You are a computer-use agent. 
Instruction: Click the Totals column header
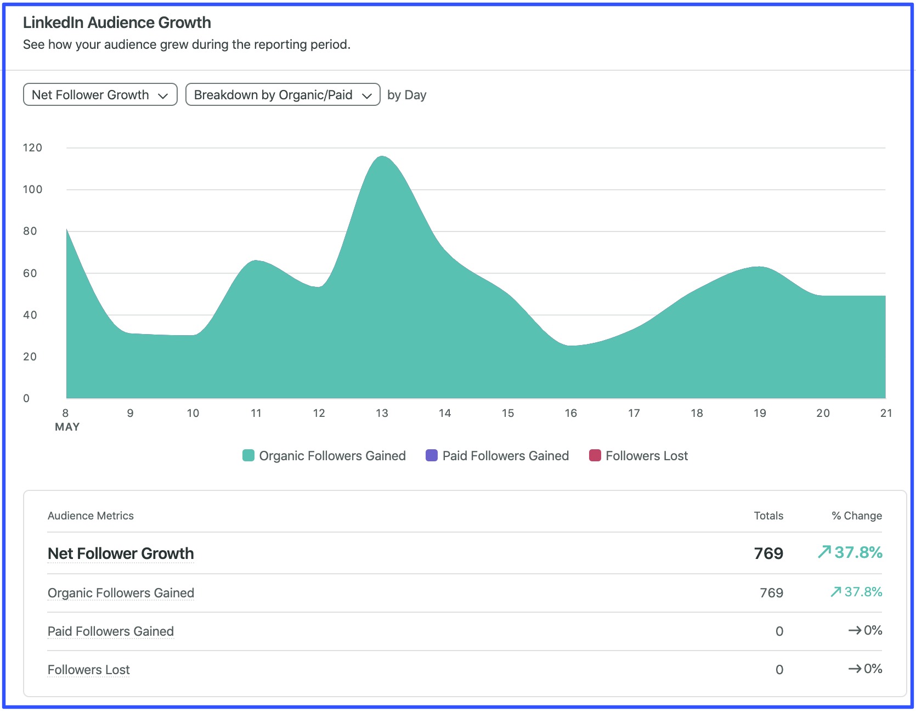768,516
